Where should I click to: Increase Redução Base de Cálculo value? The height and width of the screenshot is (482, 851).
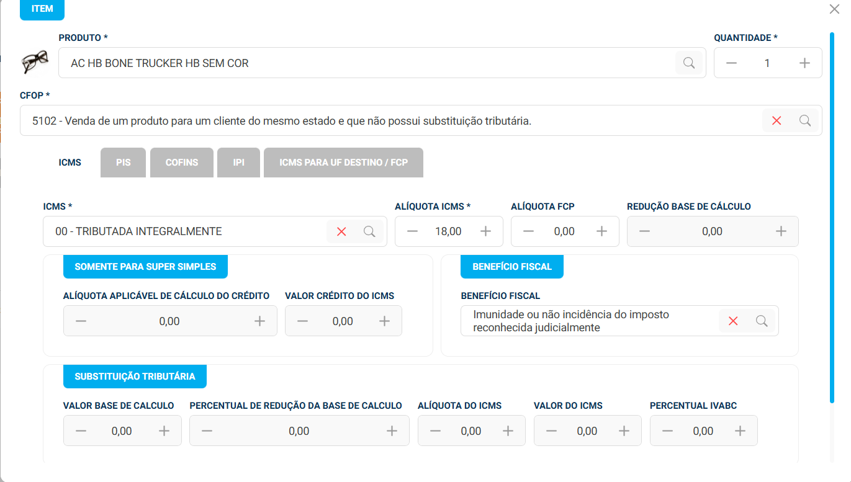pyautogui.click(x=781, y=231)
